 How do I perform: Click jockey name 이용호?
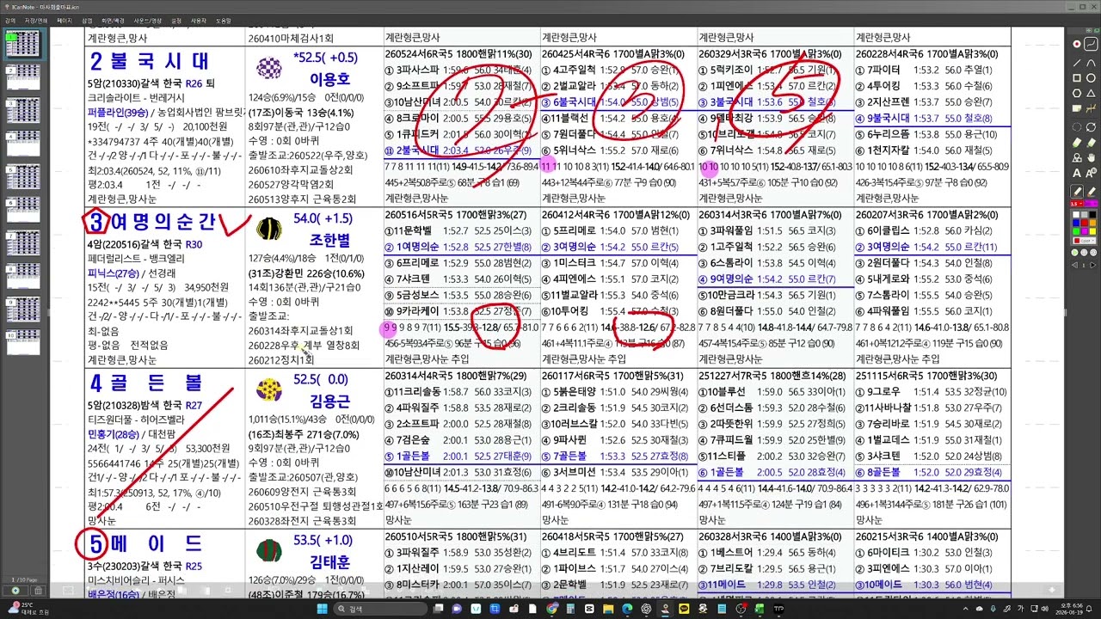pos(330,78)
